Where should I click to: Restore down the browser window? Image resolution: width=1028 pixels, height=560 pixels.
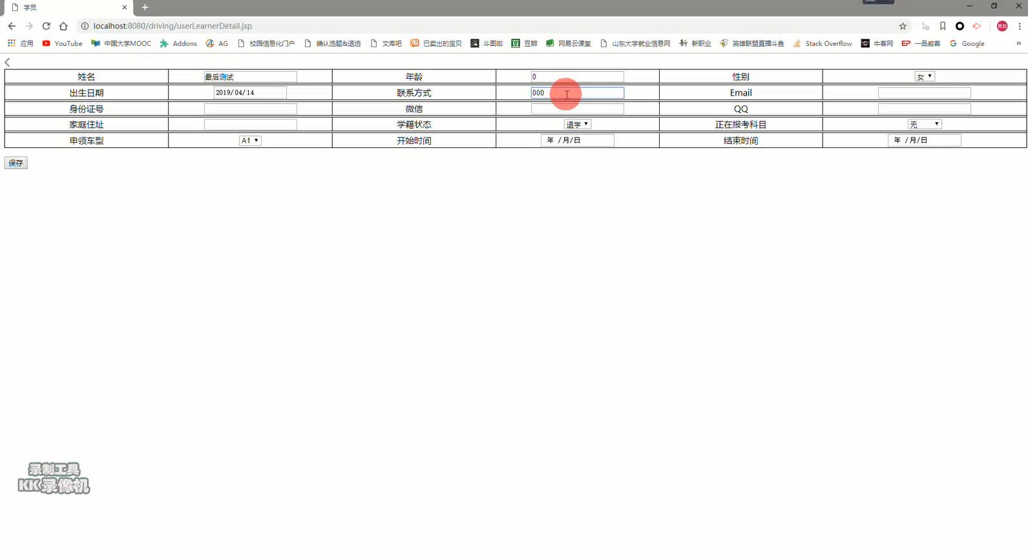point(994,6)
